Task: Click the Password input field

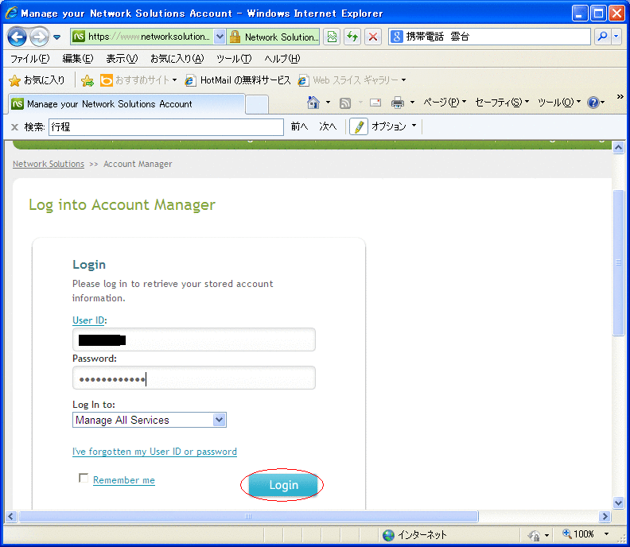Action: click(x=193, y=378)
